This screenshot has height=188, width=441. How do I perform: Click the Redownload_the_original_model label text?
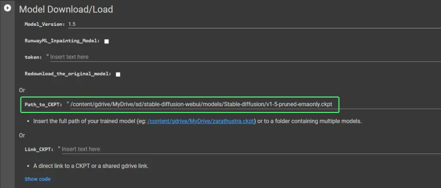(x=68, y=74)
